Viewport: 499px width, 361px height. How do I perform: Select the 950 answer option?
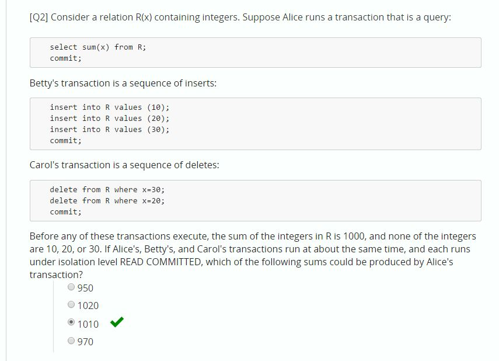pos(70,287)
